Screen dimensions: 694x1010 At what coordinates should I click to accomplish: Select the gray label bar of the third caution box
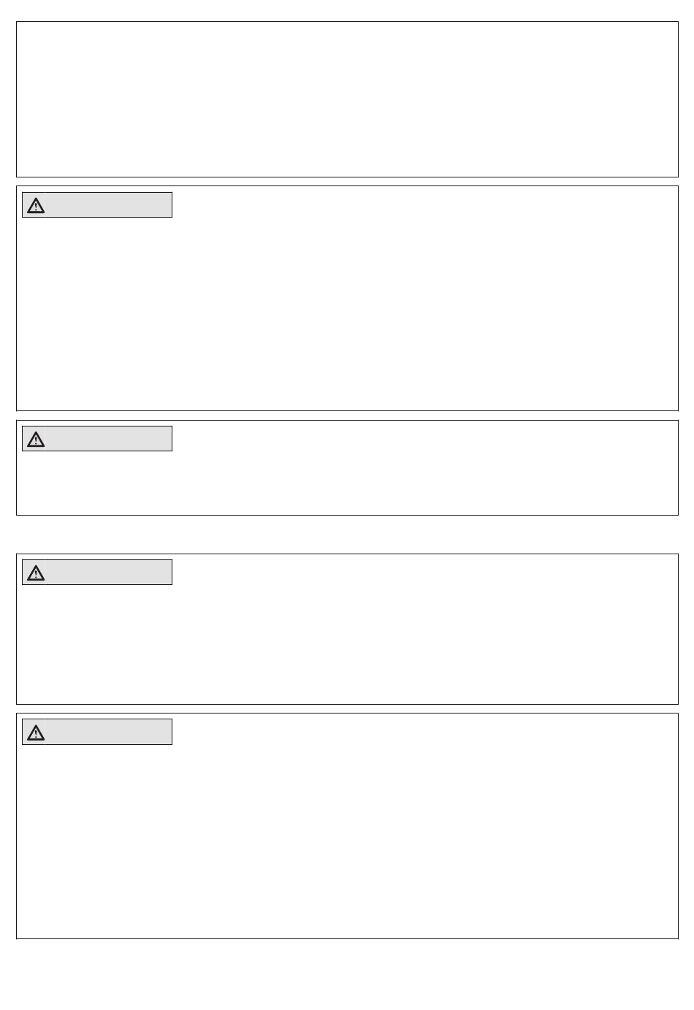click(97, 573)
